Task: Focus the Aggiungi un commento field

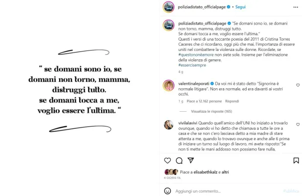Action: [228, 191]
